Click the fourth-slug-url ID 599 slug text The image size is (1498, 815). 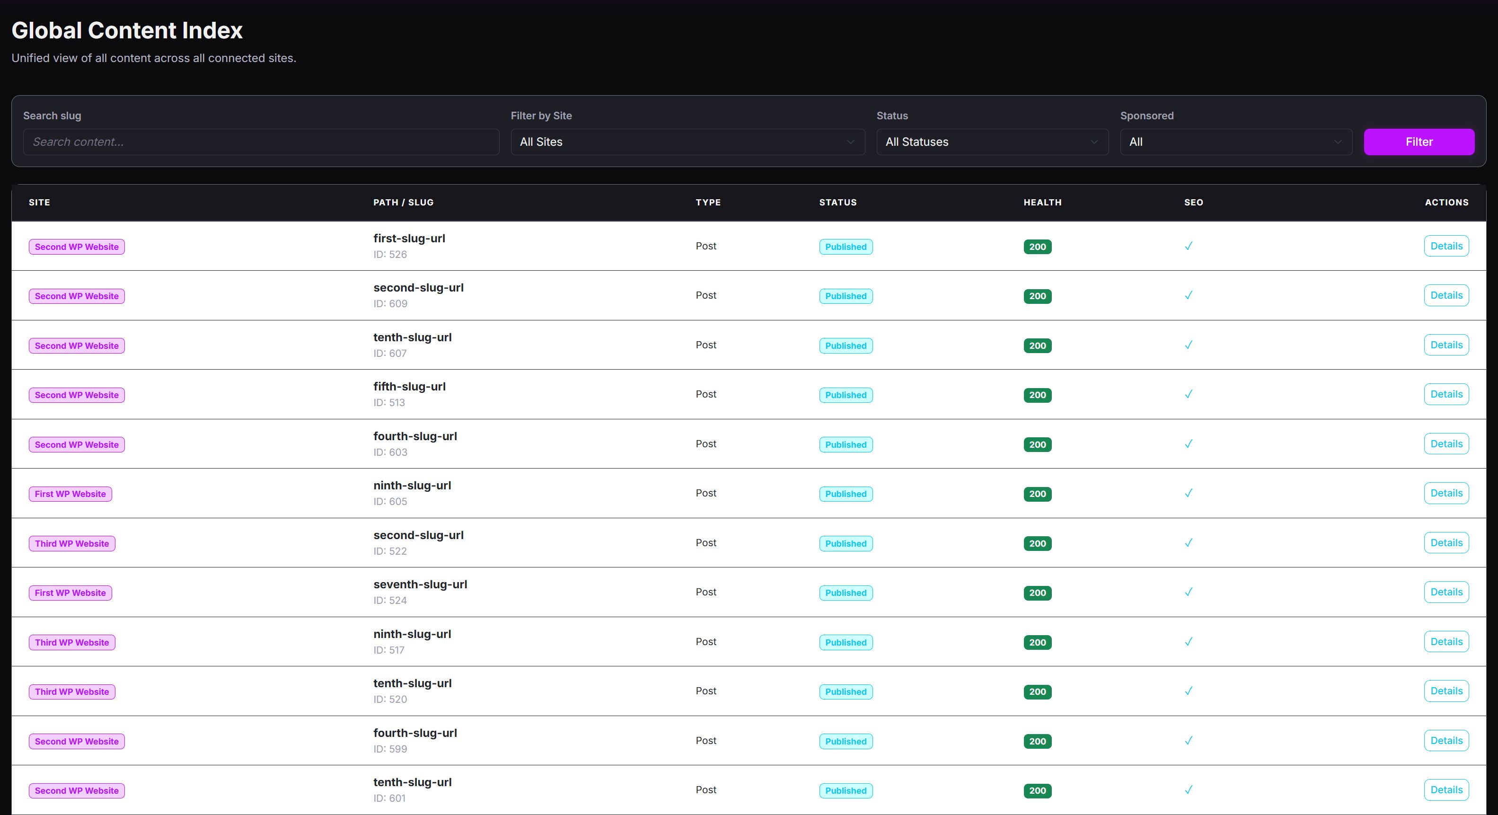pyautogui.click(x=414, y=733)
